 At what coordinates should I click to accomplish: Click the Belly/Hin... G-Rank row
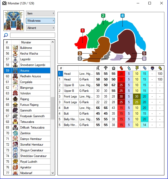point(111,125)
